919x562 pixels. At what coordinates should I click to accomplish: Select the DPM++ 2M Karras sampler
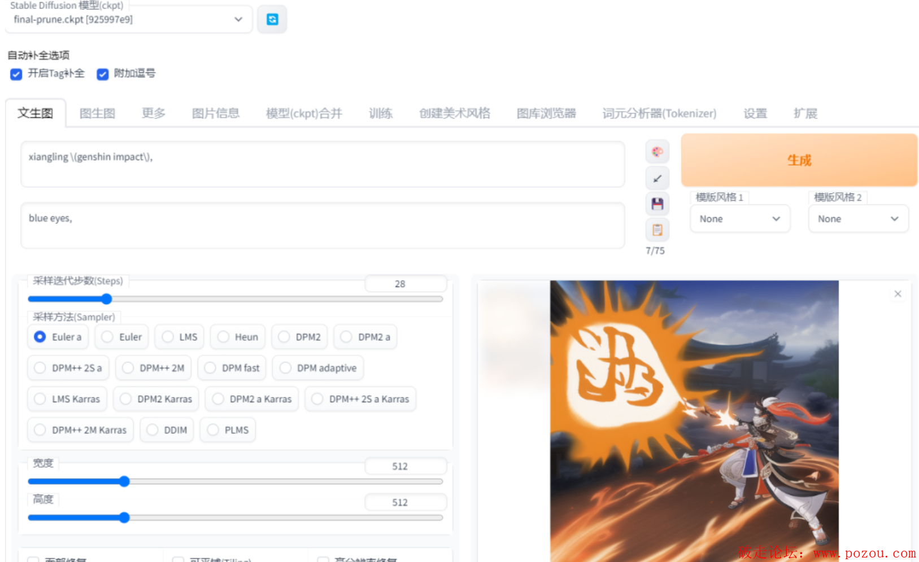tap(81, 430)
